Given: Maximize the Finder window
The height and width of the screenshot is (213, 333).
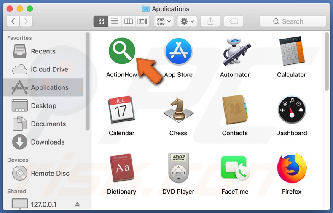Looking at the screenshot, I should (x=30, y=9).
